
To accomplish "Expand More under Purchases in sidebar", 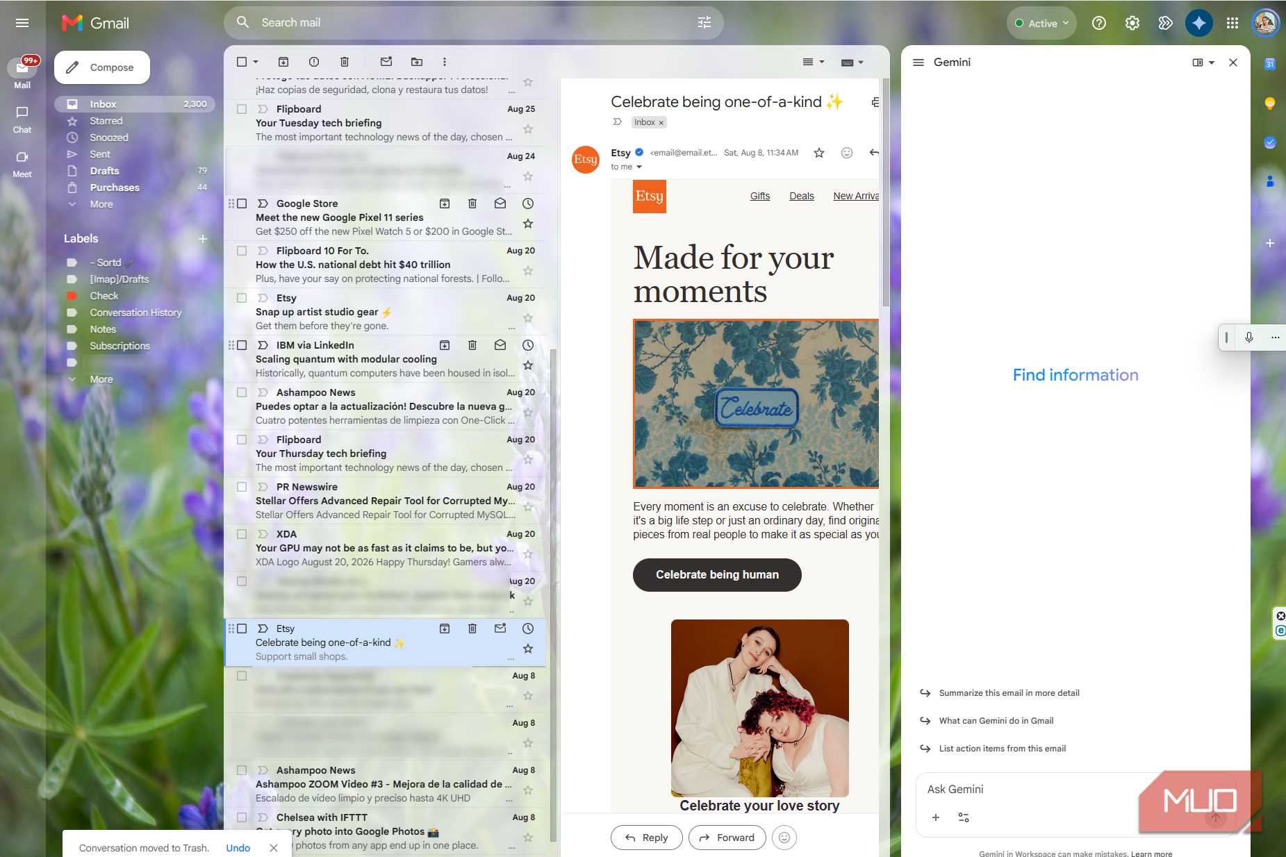I will coord(101,204).
